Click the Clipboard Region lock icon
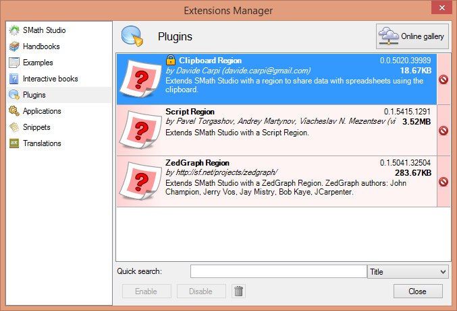The width and height of the screenshot is (457, 311). point(171,61)
